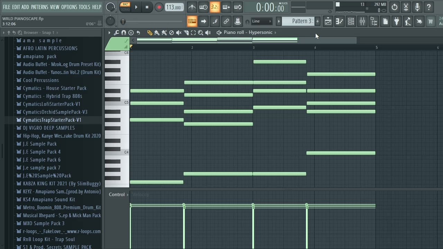The image size is (443, 249).
Task: Select CymaticsTrapStarterPack-V1 folder
Action: click(x=52, y=120)
